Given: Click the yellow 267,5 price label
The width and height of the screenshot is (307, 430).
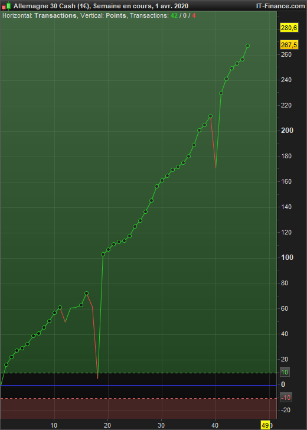Looking at the screenshot, I should click(x=289, y=45).
